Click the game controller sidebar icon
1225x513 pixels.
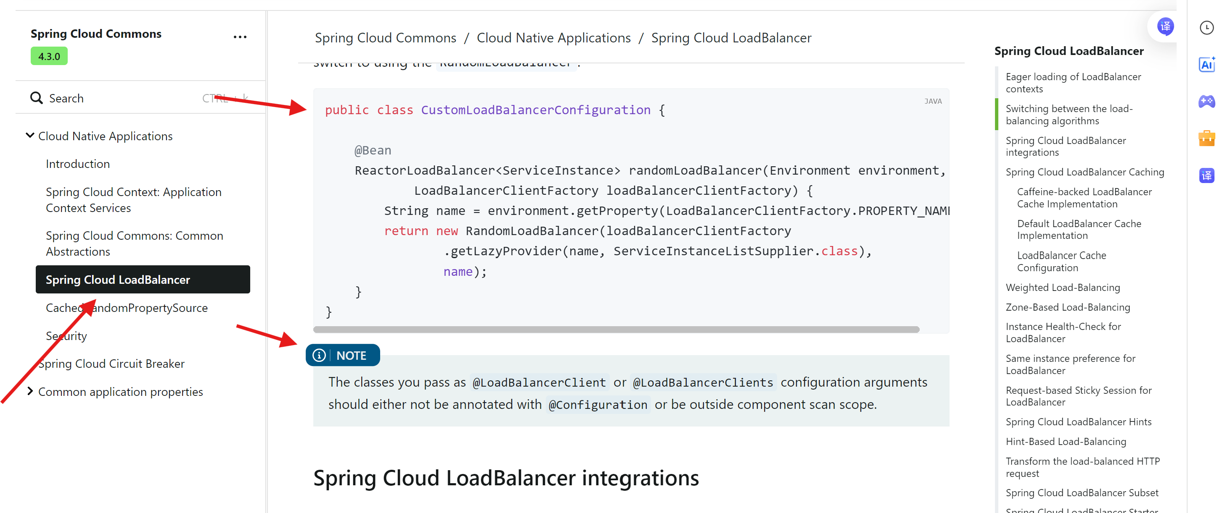(x=1206, y=101)
